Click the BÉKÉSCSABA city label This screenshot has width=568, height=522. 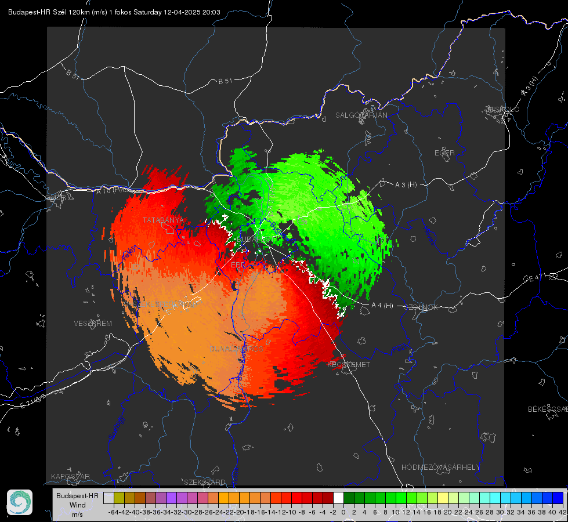tap(548, 409)
